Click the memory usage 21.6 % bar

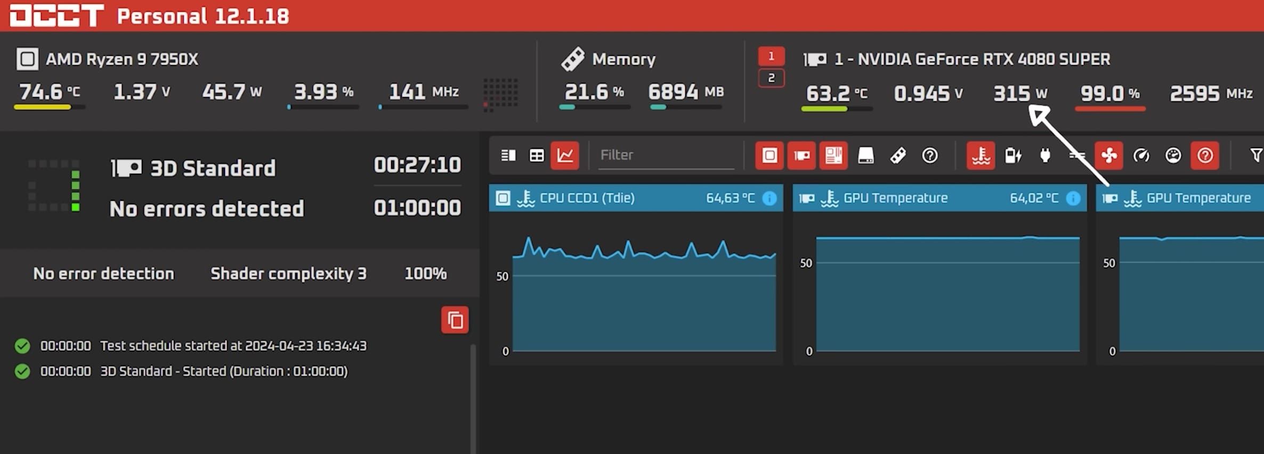click(x=595, y=107)
